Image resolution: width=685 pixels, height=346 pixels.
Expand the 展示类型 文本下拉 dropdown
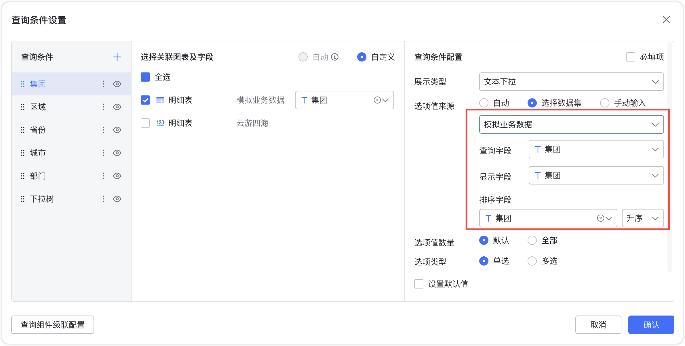571,82
